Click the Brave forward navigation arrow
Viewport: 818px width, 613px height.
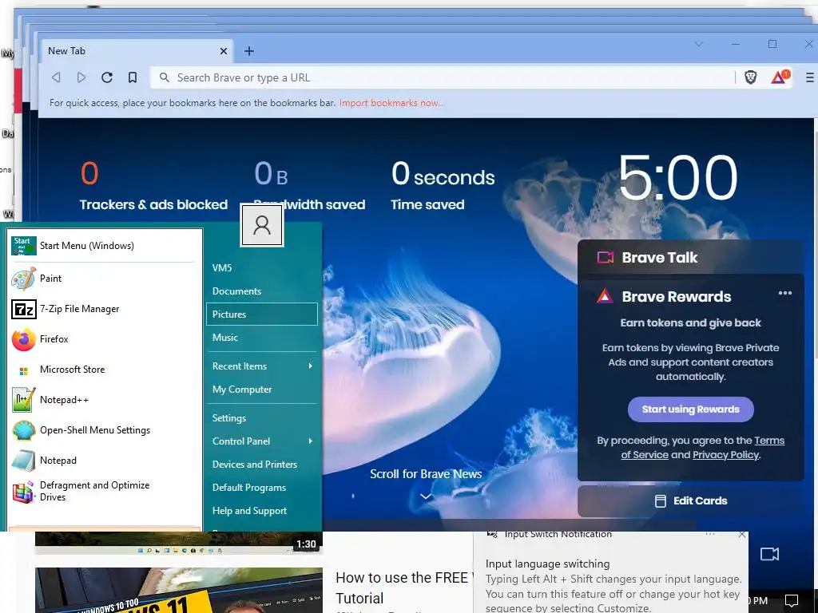[x=81, y=77]
